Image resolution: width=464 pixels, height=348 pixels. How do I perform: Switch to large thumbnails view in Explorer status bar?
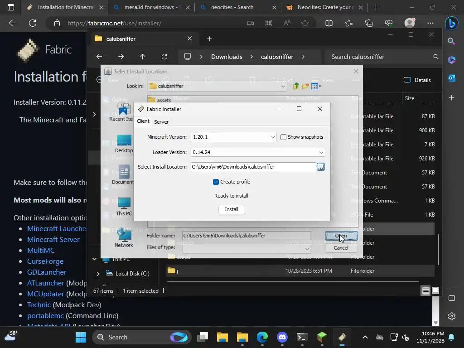(x=435, y=291)
